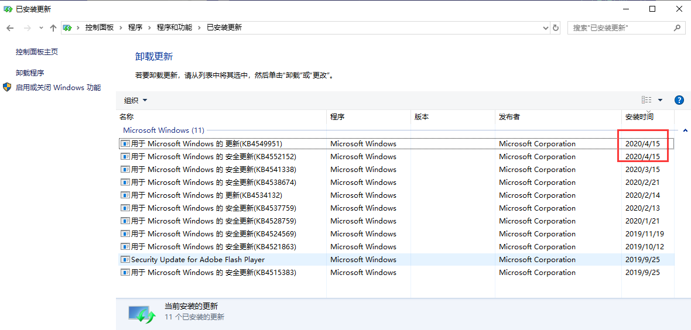Sort by 程序 column header
Screen dimensions: 691x330
[368, 117]
